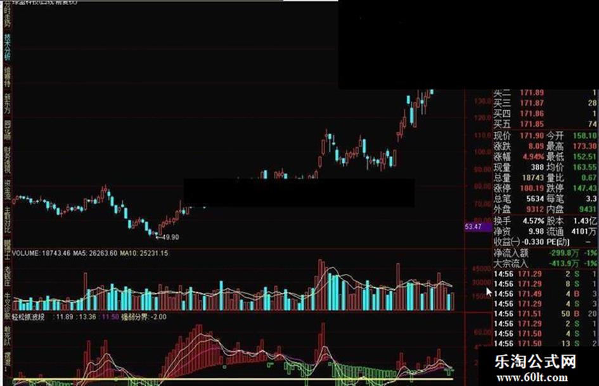The height and width of the screenshot is (386, 599).
Task: Select the 14:56 171.49 4 B tick row
Action: coord(545,294)
